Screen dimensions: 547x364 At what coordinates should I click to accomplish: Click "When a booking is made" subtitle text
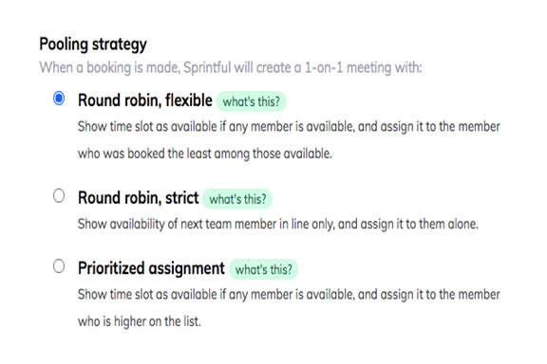coord(109,67)
